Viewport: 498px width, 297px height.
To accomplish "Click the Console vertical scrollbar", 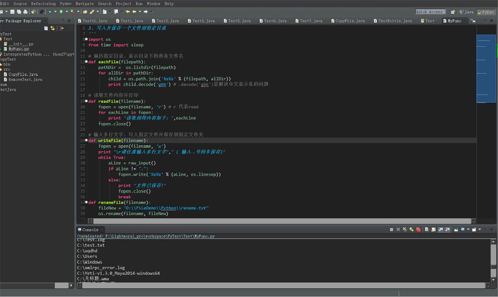I will pyautogui.click(x=493, y=261).
